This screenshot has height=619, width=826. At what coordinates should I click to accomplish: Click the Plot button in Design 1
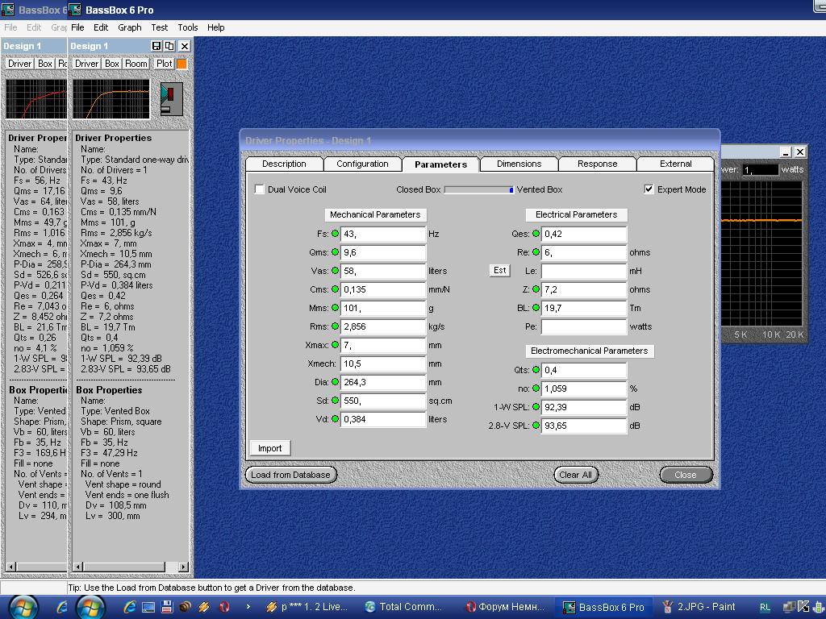coord(164,64)
